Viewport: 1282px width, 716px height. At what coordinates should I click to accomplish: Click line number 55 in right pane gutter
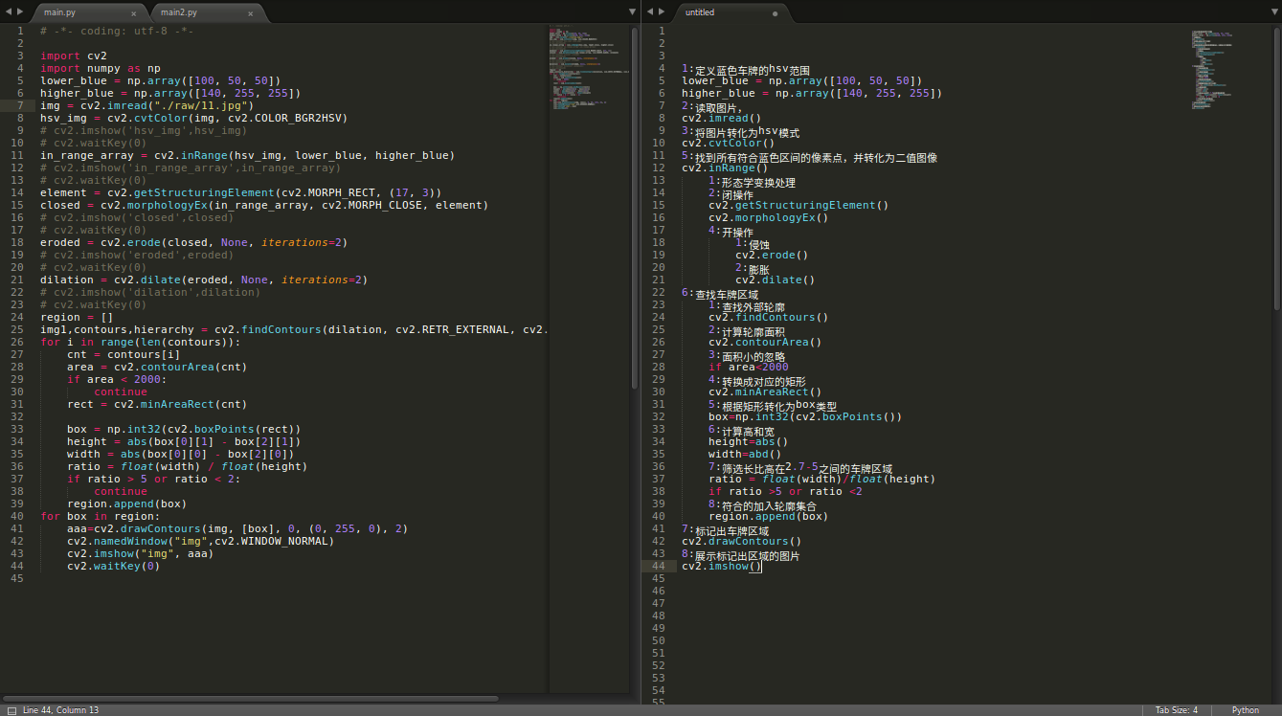657,703
